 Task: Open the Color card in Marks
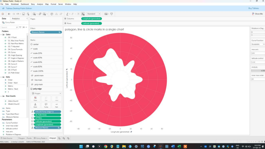[35, 99]
